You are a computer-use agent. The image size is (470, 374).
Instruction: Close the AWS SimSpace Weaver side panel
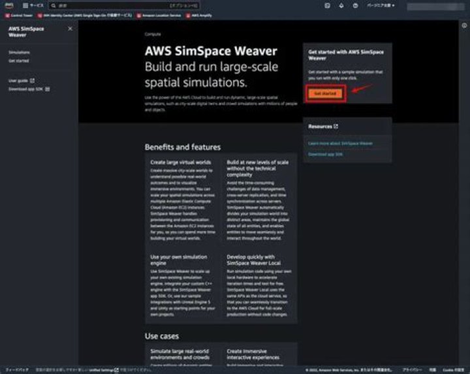point(70,29)
